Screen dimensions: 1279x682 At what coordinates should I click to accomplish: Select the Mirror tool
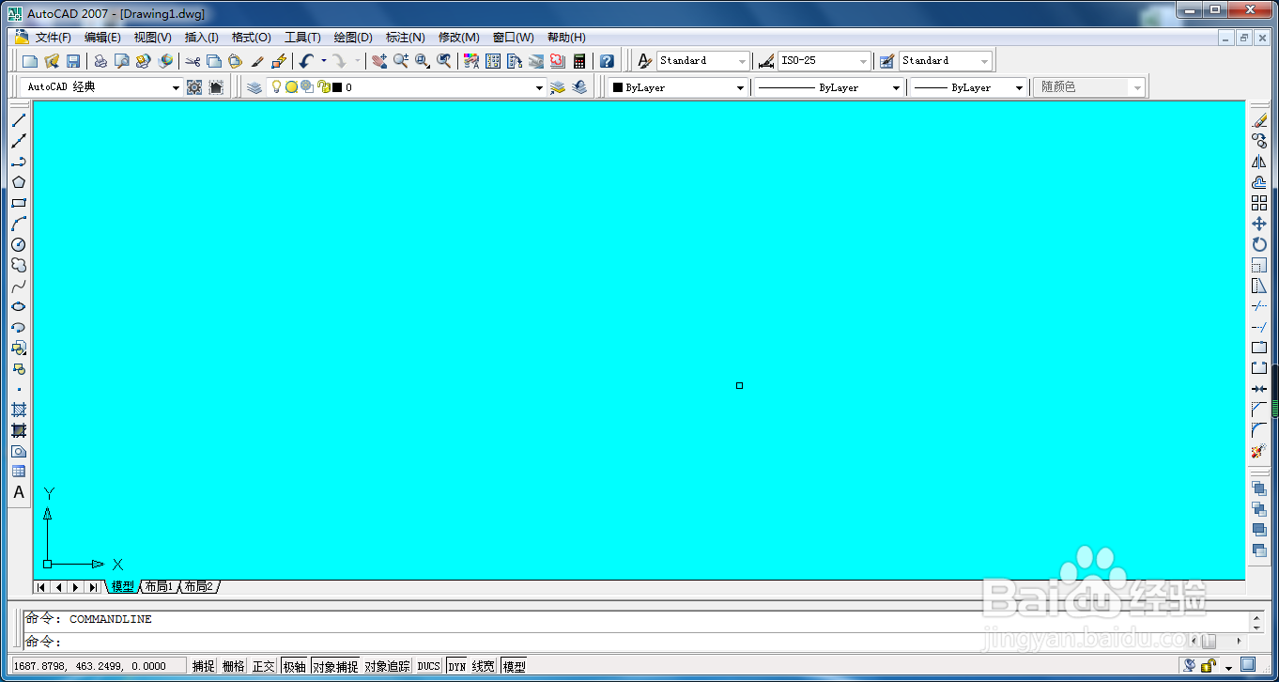pos(1259,162)
